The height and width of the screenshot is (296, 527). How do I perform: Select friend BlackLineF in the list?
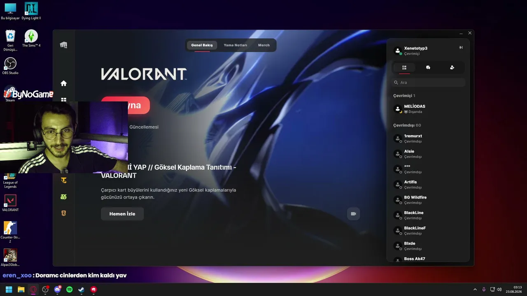coord(428,231)
